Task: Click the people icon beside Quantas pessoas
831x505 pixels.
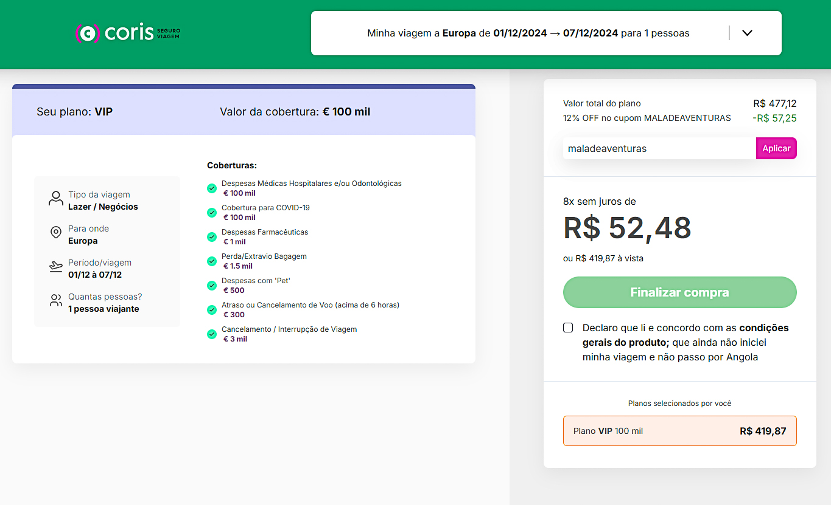Action: pyautogui.click(x=56, y=301)
